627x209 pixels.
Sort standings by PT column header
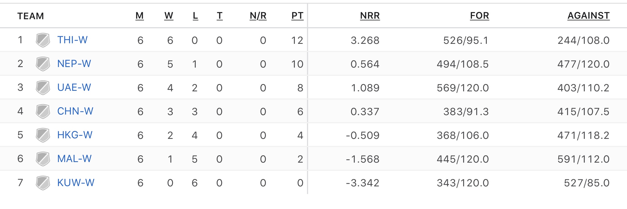coord(297,16)
